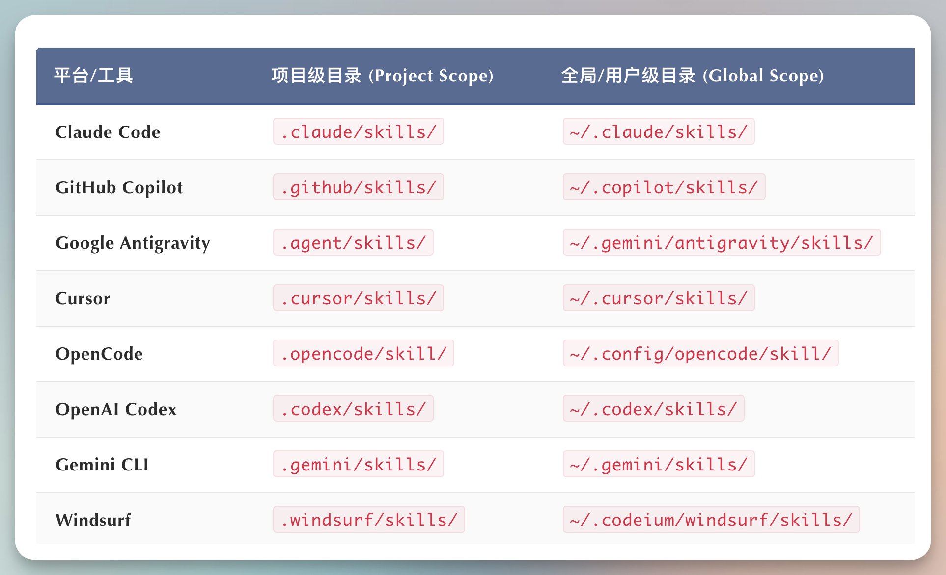The height and width of the screenshot is (575, 946).
Task: Click the .cursor/skills/ project path
Action: point(358,298)
